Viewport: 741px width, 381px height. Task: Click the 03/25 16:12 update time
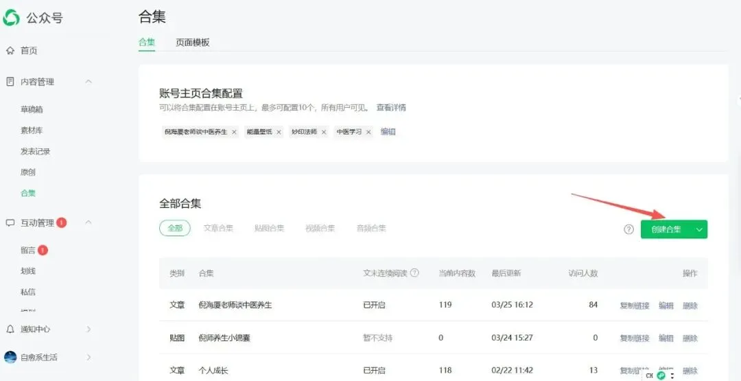pyautogui.click(x=513, y=305)
